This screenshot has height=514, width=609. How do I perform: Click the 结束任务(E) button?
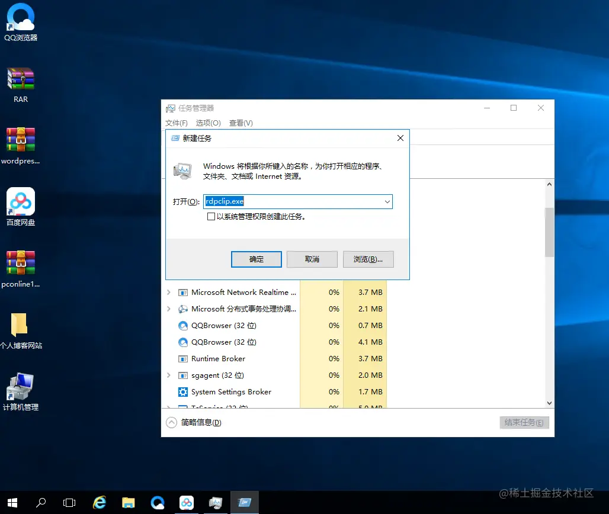point(524,423)
